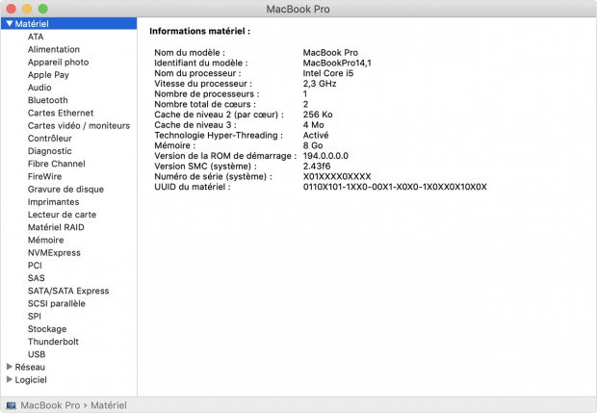Click the MacBook Pro icon in path bar
Viewport: 597px width, 413px height.
11,405
